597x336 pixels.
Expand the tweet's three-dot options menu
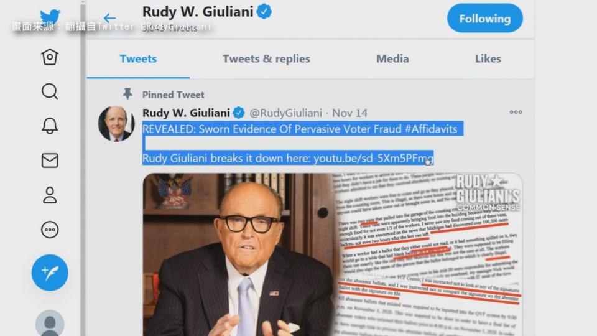[x=516, y=112]
